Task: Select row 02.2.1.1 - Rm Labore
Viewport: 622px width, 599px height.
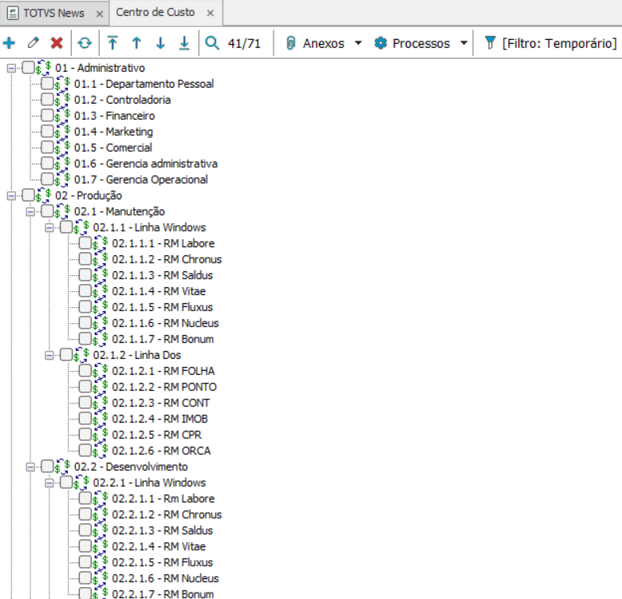Action: point(163,499)
